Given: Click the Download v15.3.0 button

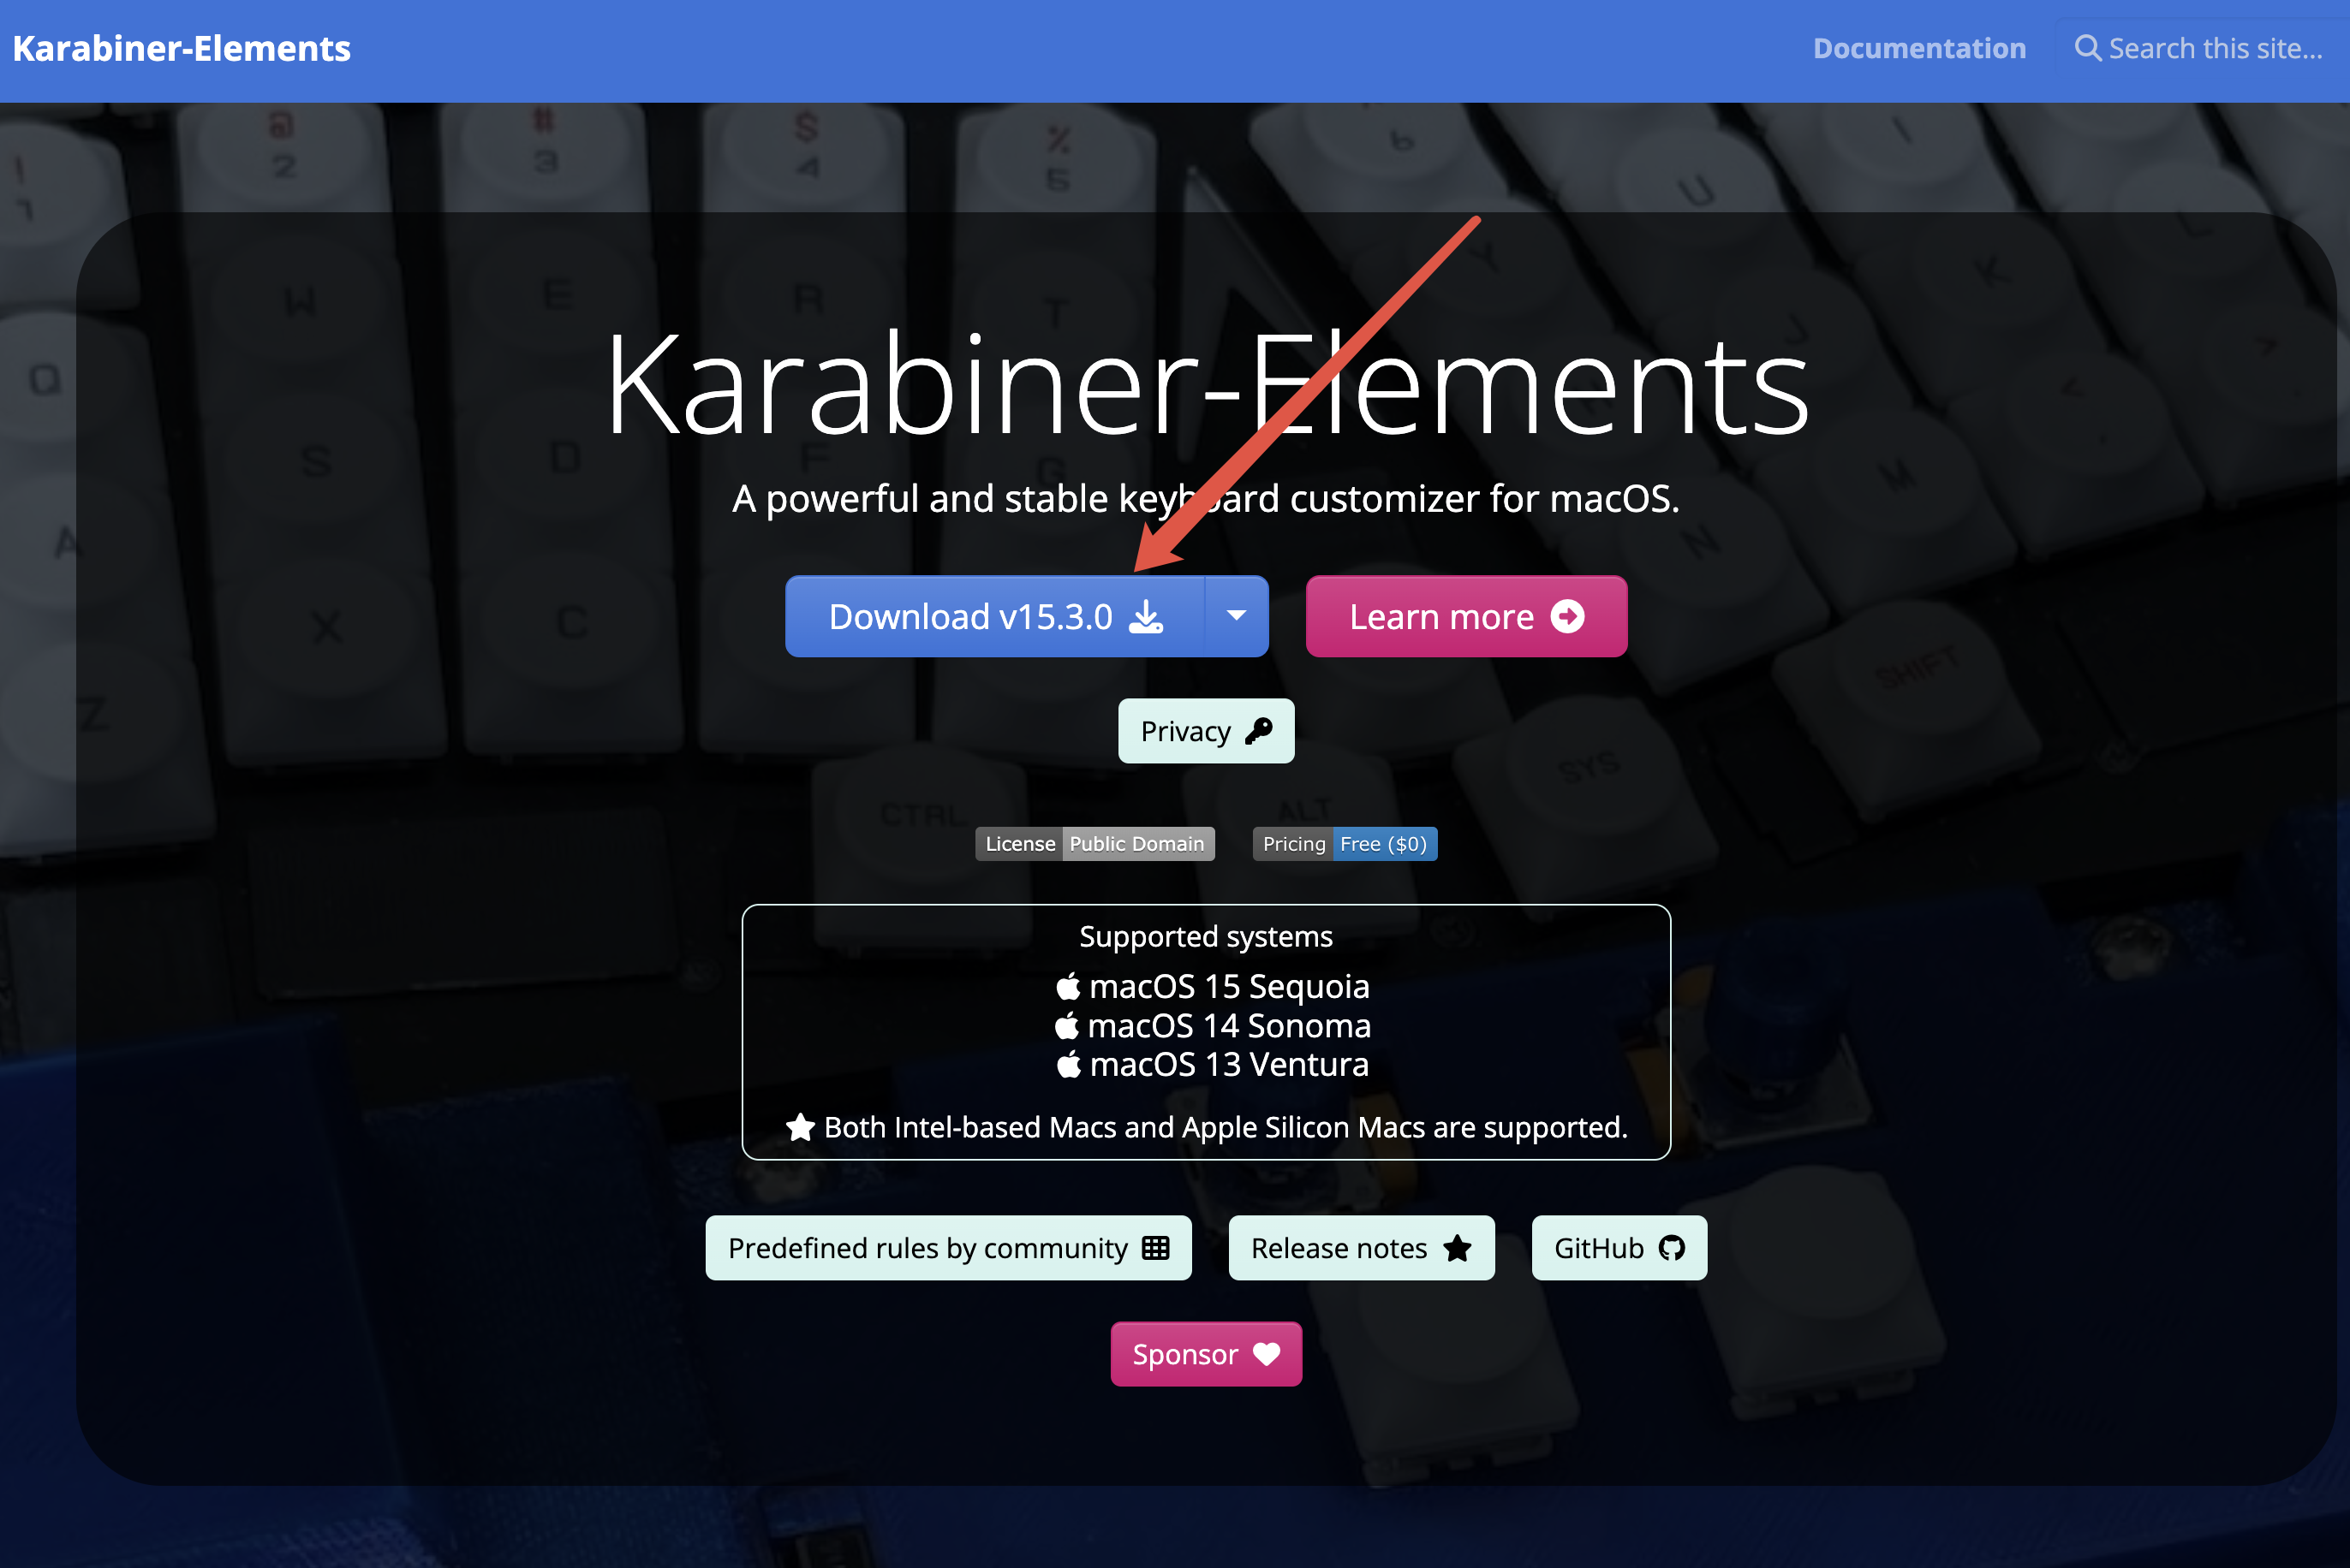Looking at the screenshot, I should pos(995,616).
